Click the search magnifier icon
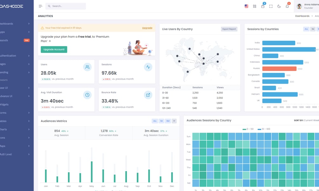The height and width of the screenshot is (191, 319). tap(49, 6)
